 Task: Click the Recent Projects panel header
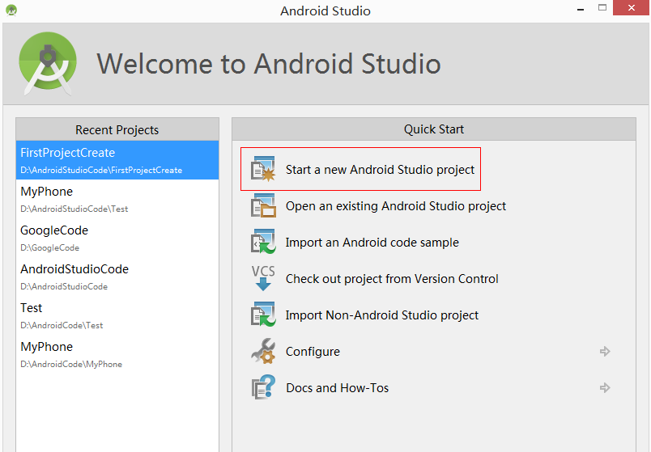tap(117, 129)
